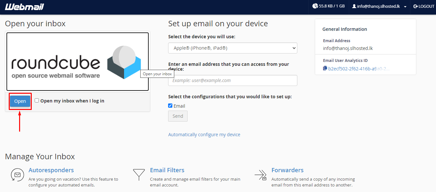The height and width of the screenshot is (192, 436).
Task: Uncheck the Email configuration option
Action: (x=170, y=105)
